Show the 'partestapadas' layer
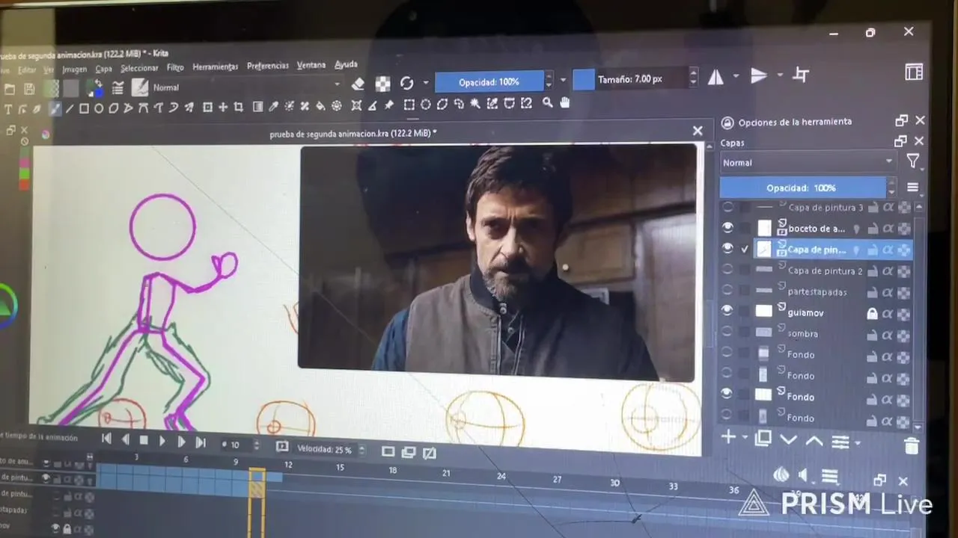 (727, 290)
